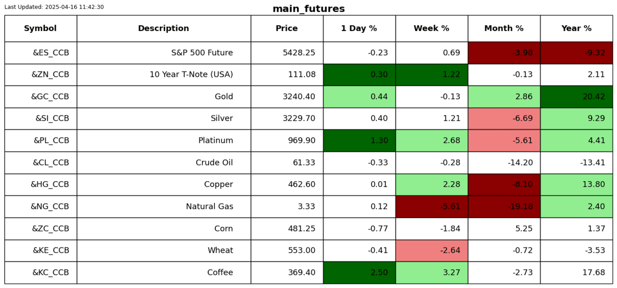Click the 1 Day % column header
This screenshot has height=288, width=617.
[x=359, y=29]
